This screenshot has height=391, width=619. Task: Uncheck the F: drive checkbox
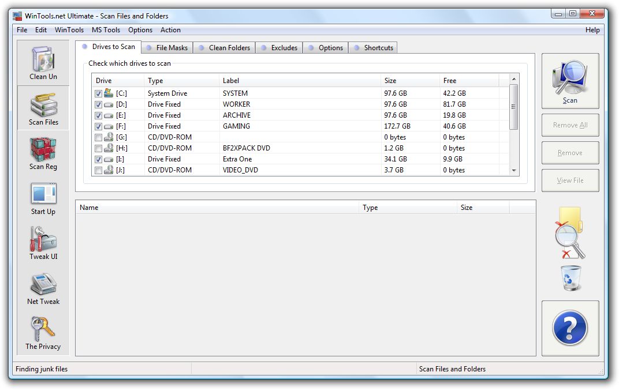(98, 127)
